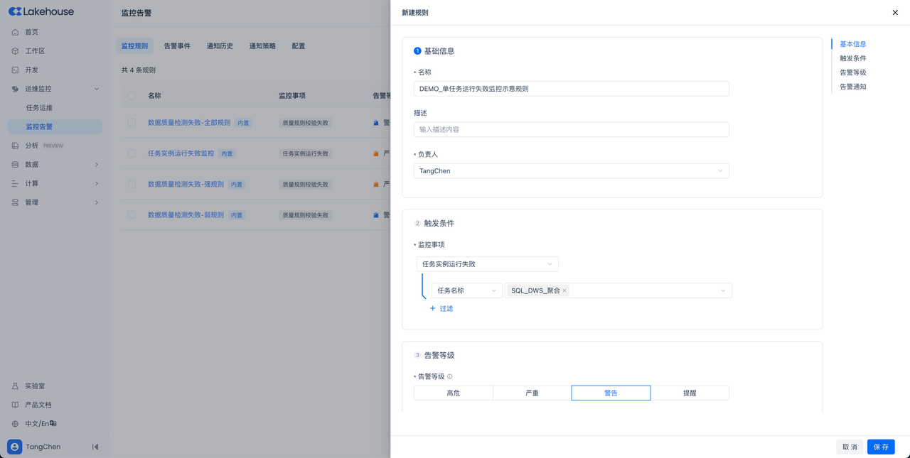Select the 高危 alert level option
Viewport: 910px width, 458px height.
pos(453,393)
